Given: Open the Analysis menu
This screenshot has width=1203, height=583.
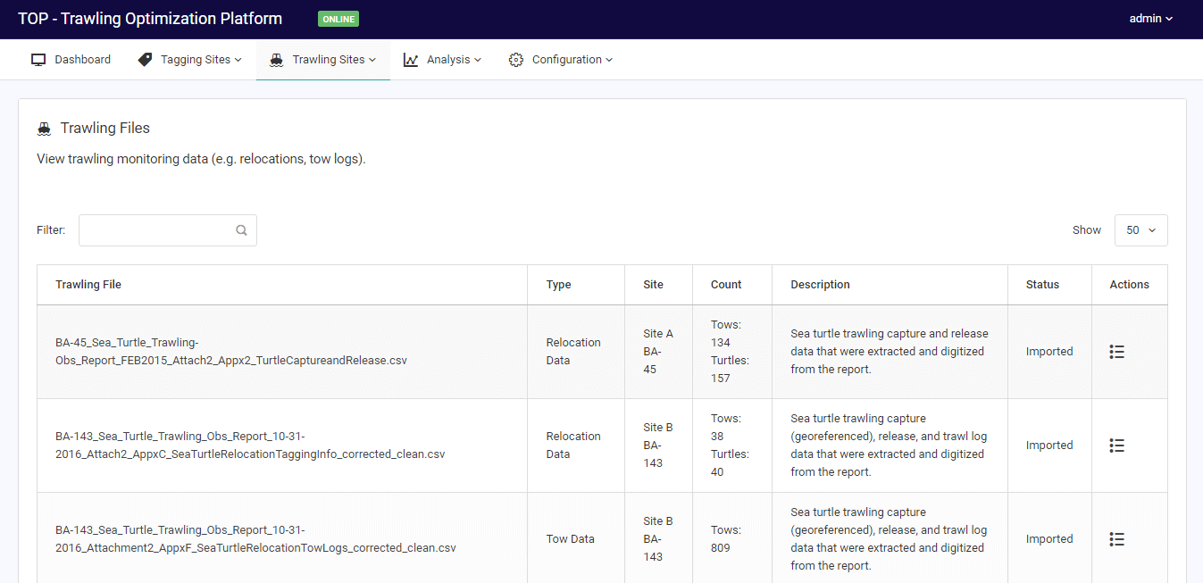Looking at the screenshot, I should pos(442,60).
